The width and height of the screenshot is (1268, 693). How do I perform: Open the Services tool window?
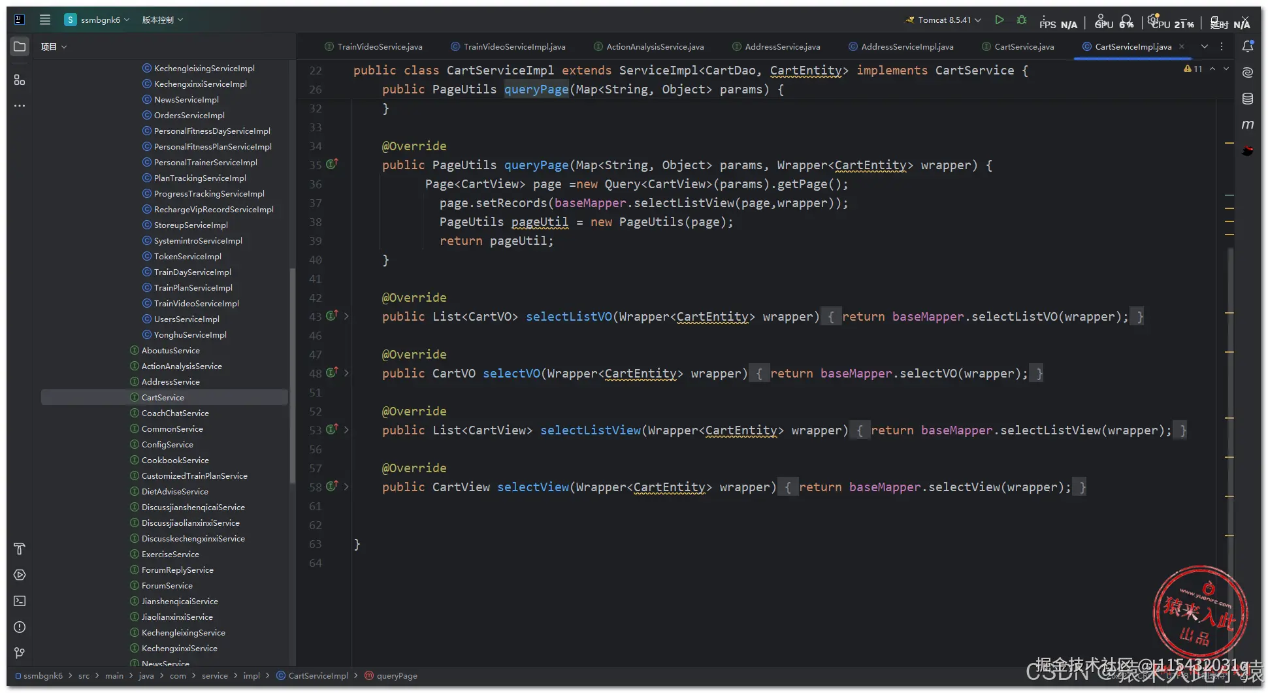click(20, 575)
